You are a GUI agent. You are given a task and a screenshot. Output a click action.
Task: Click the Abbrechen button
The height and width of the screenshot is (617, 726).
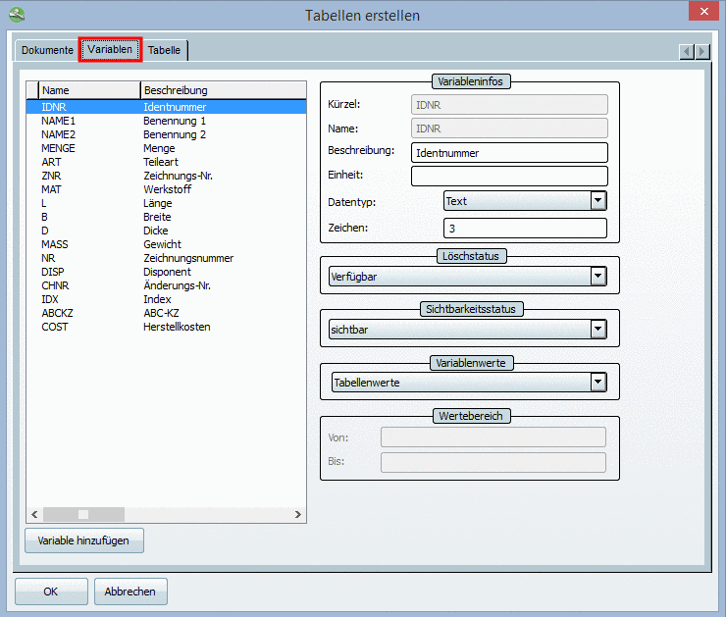(x=130, y=591)
